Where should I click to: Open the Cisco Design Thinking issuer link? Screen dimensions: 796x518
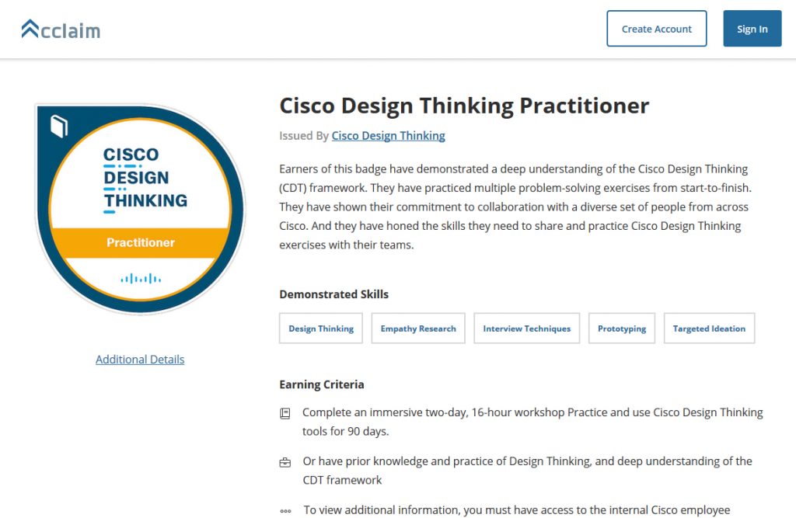388,136
